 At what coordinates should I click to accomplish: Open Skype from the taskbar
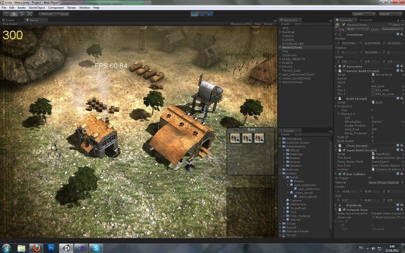point(96,248)
